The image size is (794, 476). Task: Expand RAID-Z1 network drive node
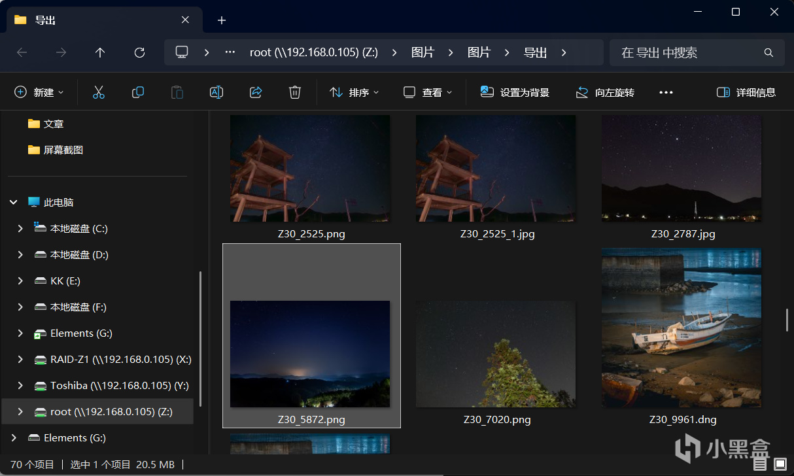pos(20,360)
